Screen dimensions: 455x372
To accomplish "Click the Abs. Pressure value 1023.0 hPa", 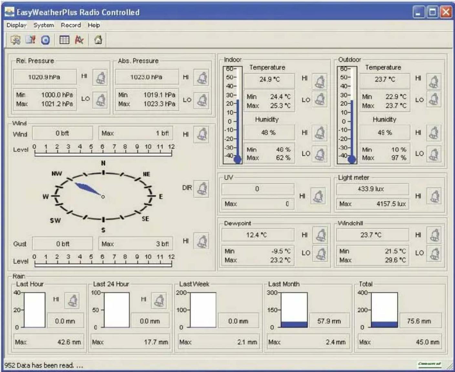I will 147,77.
